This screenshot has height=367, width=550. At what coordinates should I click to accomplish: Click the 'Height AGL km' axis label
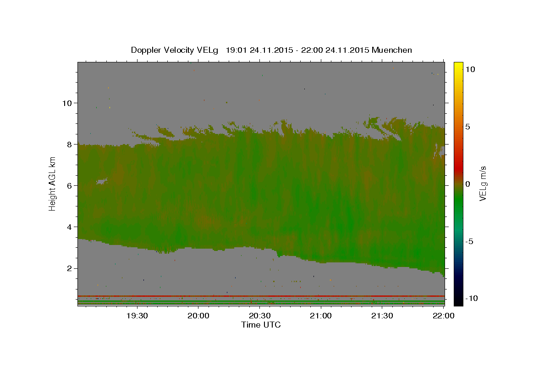tap(53, 183)
